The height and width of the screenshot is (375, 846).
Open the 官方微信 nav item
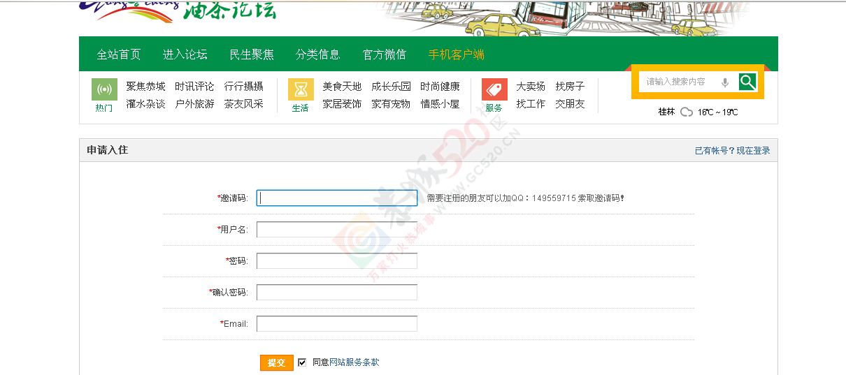385,54
